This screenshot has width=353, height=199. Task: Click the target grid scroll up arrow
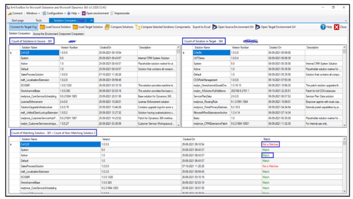point(344,47)
